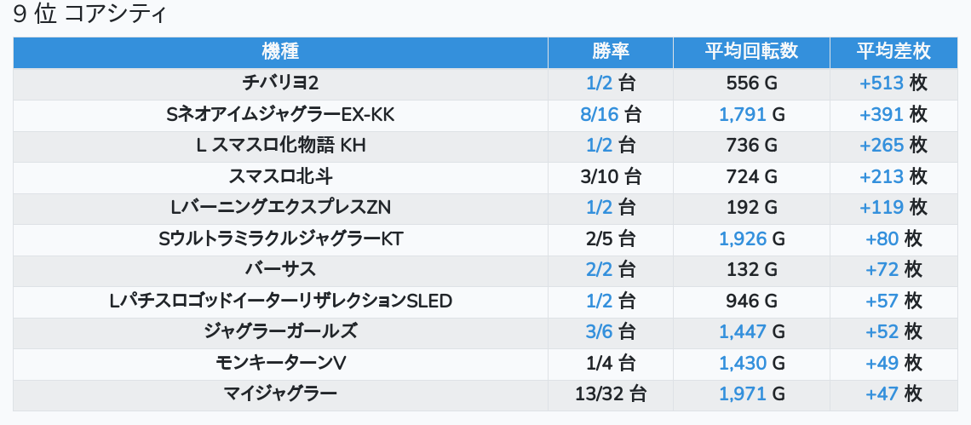Image resolution: width=971 pixels, height=425 pixels.
Task: Select the 平均差枚 column header
Action: 893,52
